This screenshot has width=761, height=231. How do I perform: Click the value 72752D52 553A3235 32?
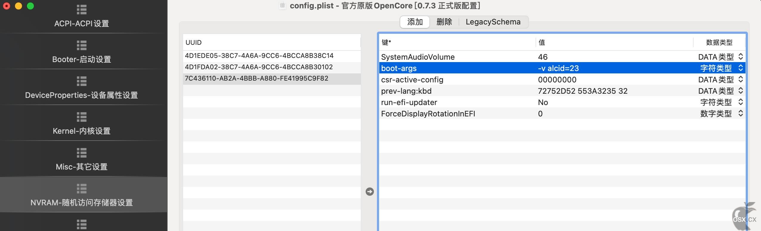click(583, 91)
